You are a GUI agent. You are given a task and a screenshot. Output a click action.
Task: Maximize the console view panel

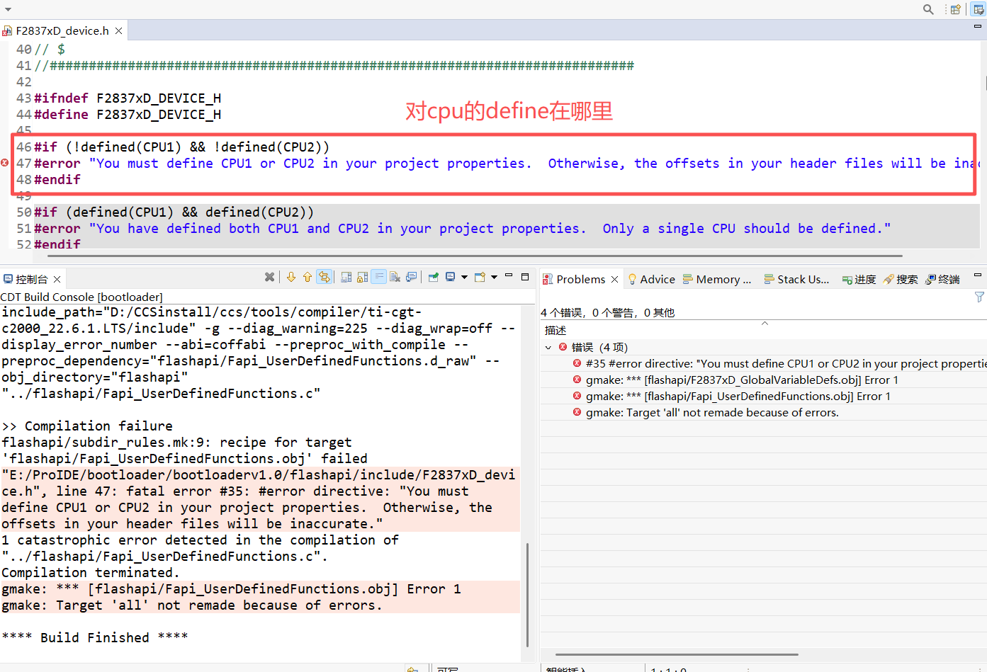click(525, 277)
